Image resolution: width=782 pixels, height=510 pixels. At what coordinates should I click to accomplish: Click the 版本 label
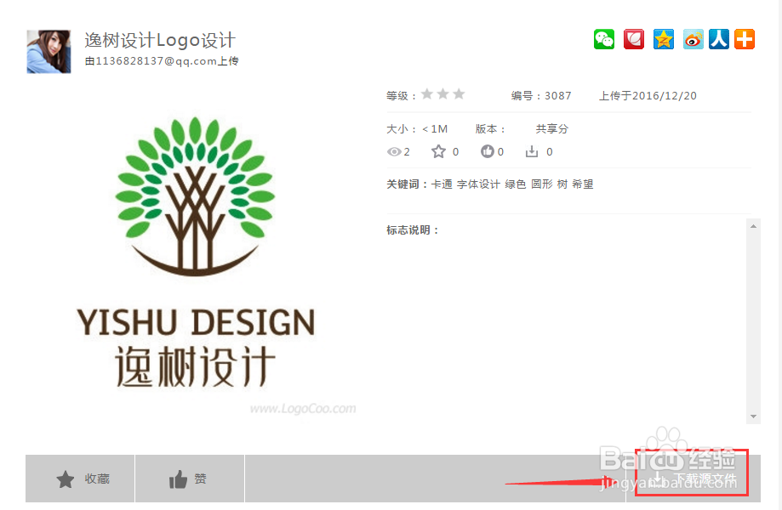(490, 129)
